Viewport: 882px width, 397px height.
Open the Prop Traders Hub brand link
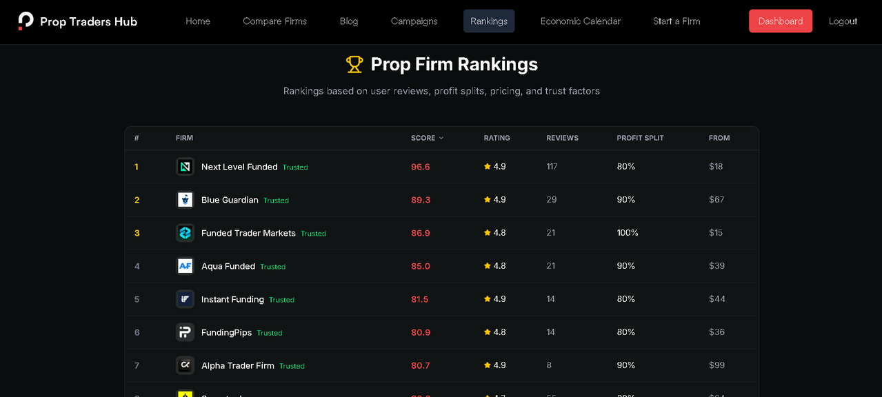coord(78,21)
